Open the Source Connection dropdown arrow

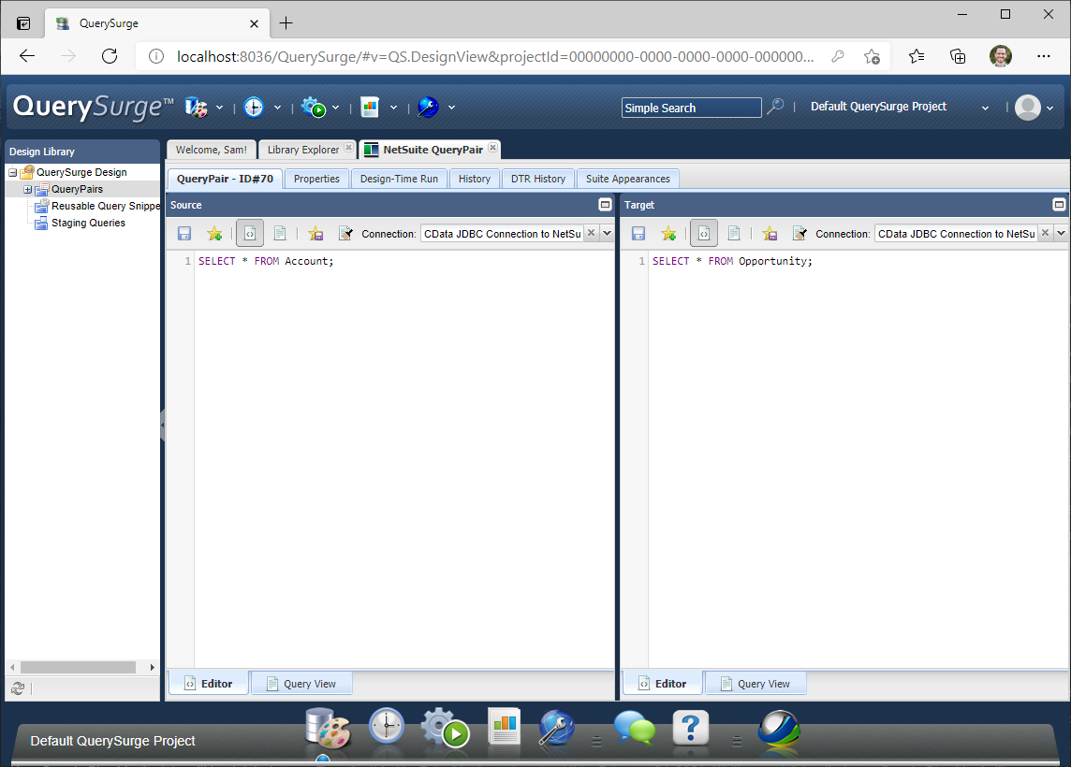[x=607, y=234]
